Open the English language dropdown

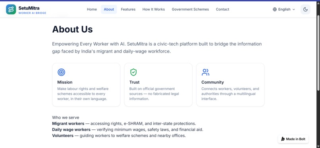(x=284, y=10)
